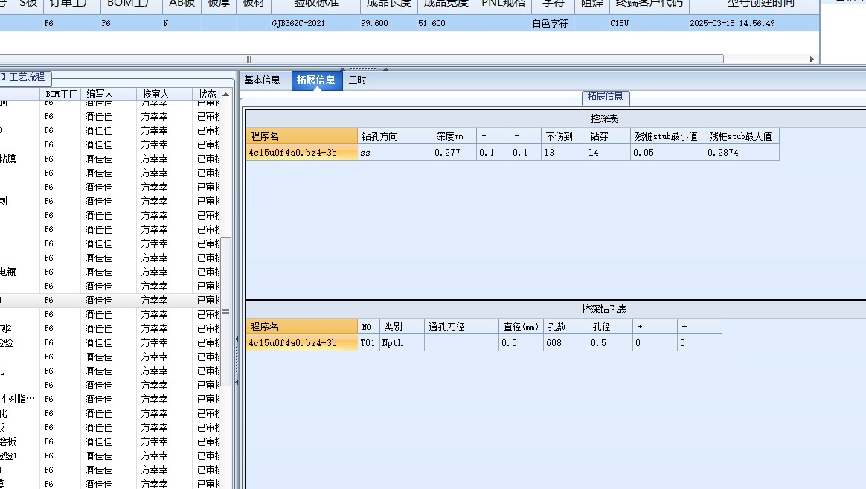Sort by the 编写人 column header

coord(109,94)
